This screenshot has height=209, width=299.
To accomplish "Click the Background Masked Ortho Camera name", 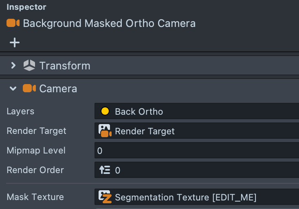I will 109,23.
